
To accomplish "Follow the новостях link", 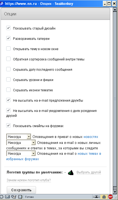I will click(91, 137).
